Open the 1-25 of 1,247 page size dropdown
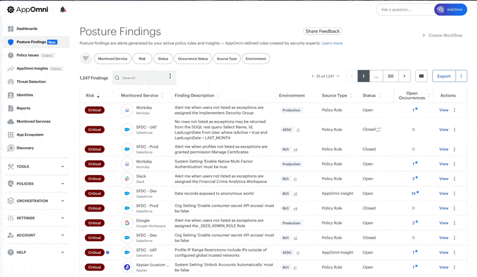Image resolution: width=477 pixels, height=277 pixels. click(325, 76)
